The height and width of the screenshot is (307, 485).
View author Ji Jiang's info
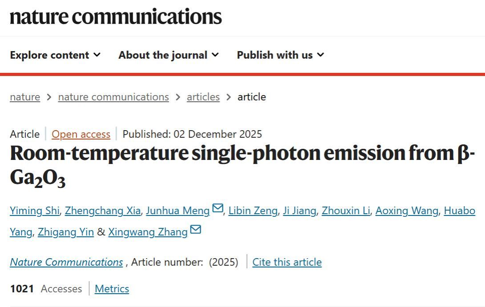coord(299,211)
